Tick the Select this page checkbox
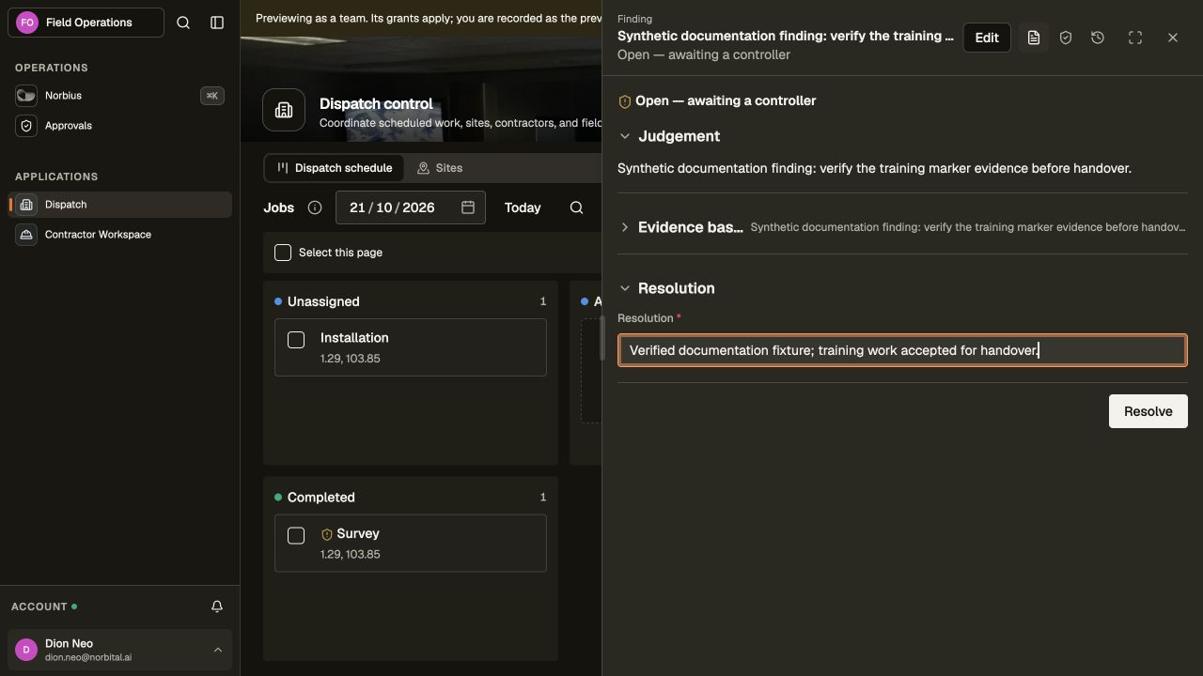 pos(283,253)
